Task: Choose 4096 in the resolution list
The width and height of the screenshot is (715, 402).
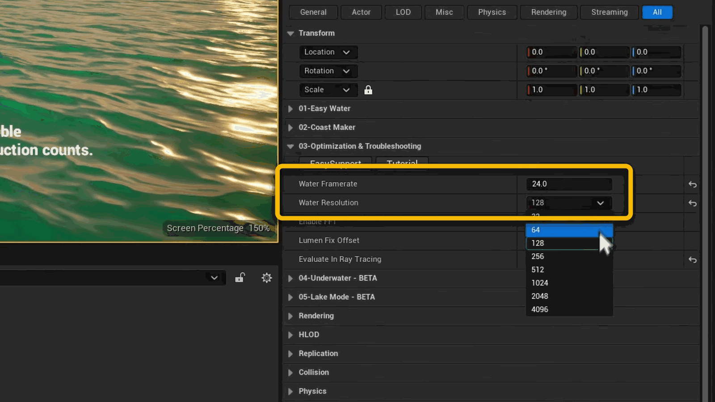Action: coord(569,310)
